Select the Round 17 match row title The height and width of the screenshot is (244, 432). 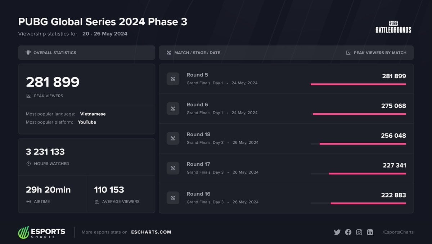click(198, 164)
